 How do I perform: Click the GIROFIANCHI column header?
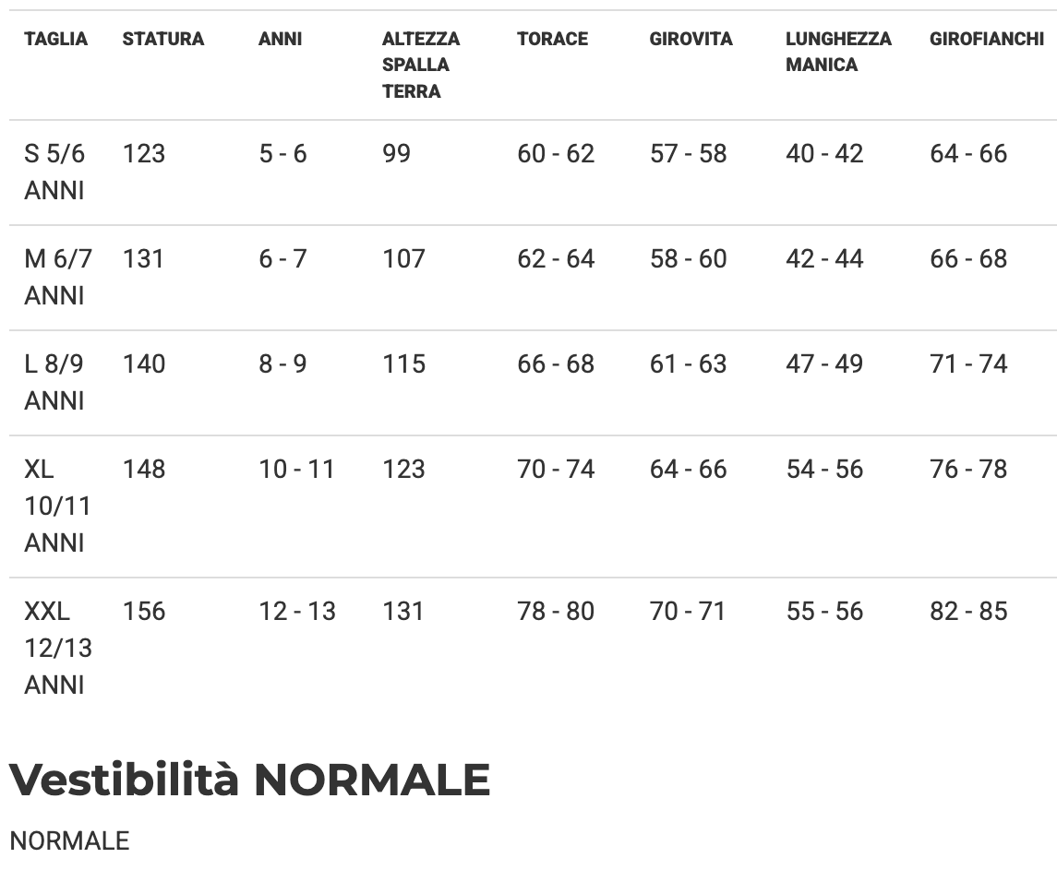click(986, 39)
